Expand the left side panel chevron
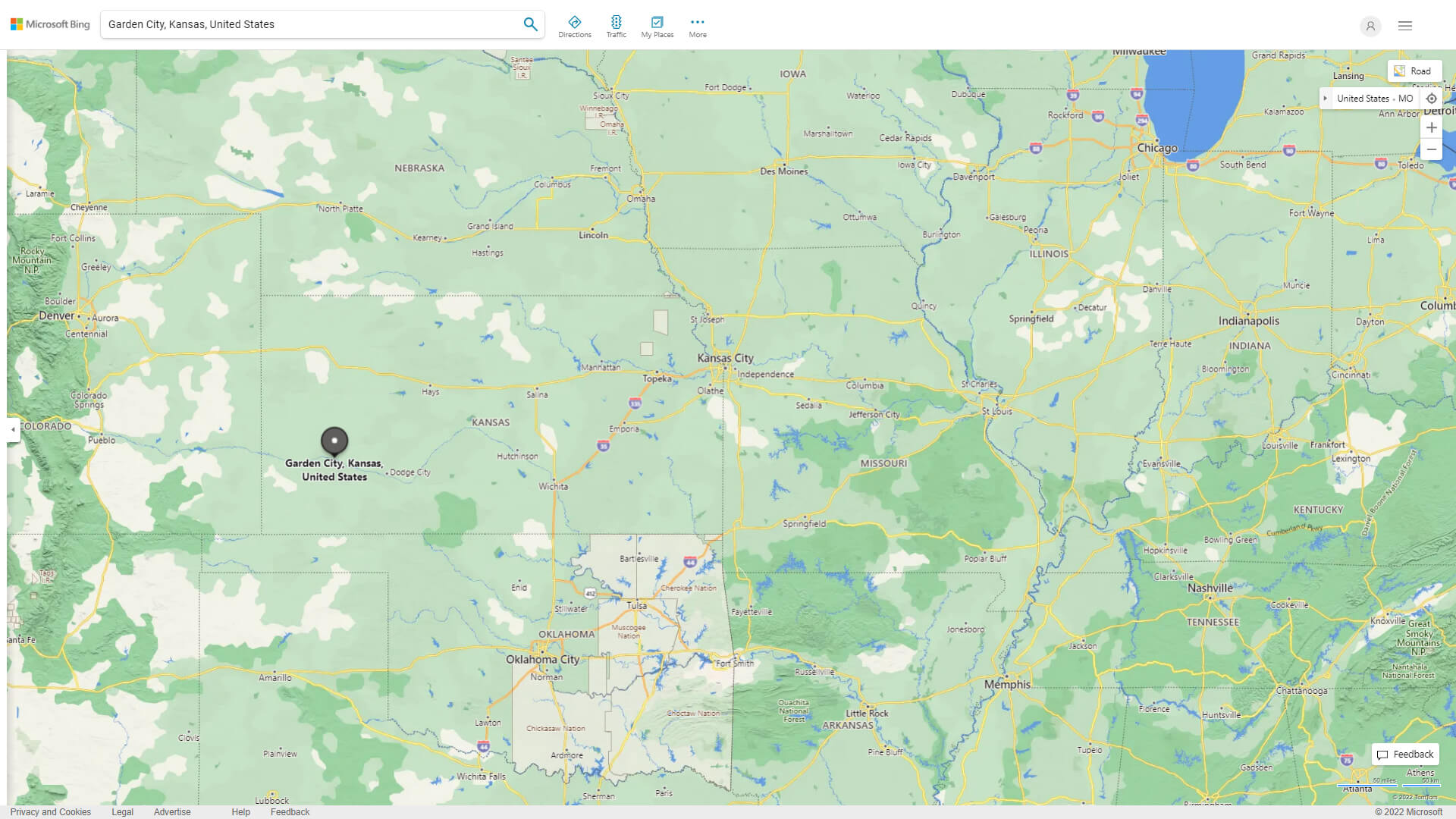Screen dimensions: 1456x819 [x=12, y=431]
